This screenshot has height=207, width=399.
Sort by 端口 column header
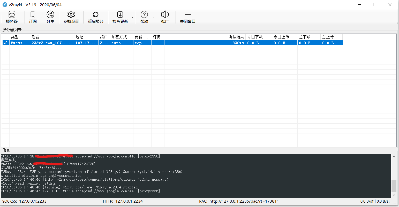tap(104, 37)
